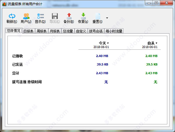Click the 拨号连接 持续时间 label

coord(27,82)
